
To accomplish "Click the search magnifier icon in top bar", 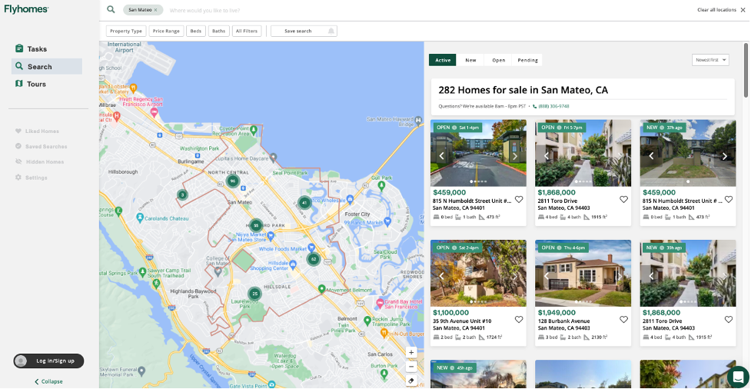I will click(x=111, y=9).
